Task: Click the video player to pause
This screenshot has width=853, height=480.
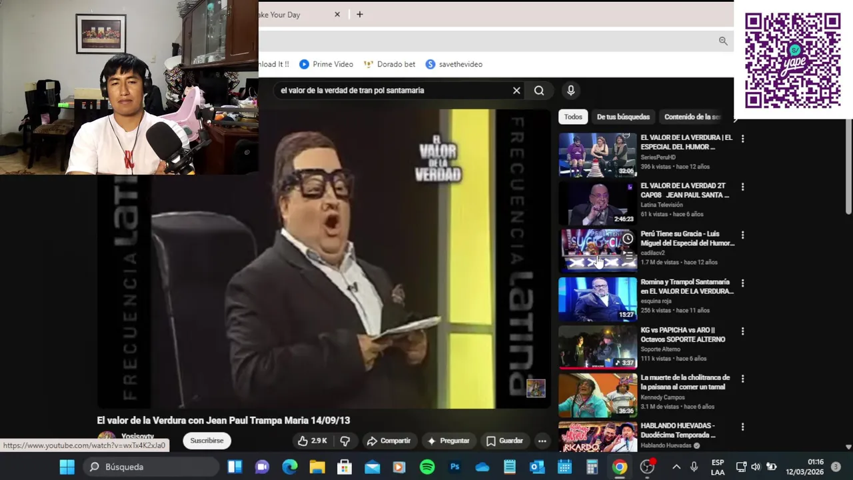Action: pos(324,259)
